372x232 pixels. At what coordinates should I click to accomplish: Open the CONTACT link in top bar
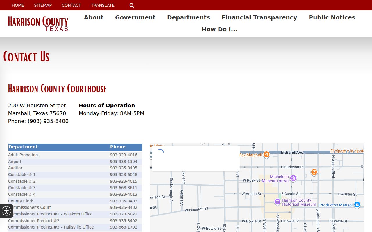pos(71,5)
